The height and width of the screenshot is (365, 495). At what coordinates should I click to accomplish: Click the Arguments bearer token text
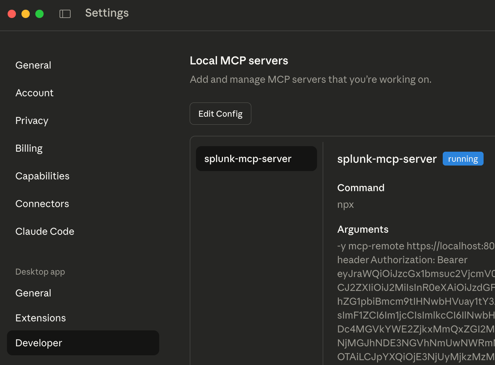pyautogui.click(x=398, y=301)
